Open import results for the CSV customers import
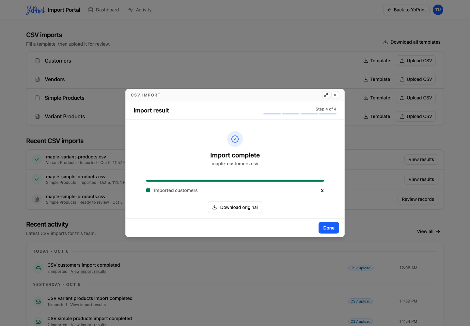The image size is (470, 326). pos(88,272)
